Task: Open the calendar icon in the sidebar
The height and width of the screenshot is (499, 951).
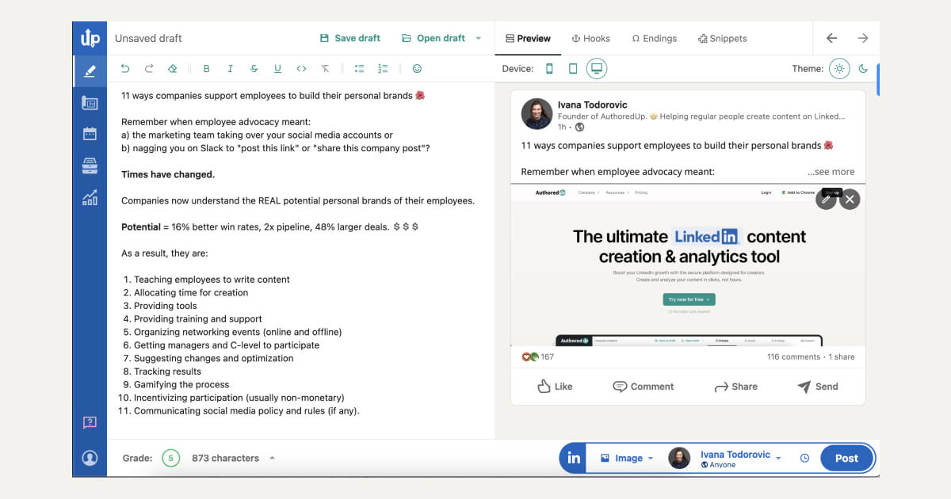Action: click(89, 133)
